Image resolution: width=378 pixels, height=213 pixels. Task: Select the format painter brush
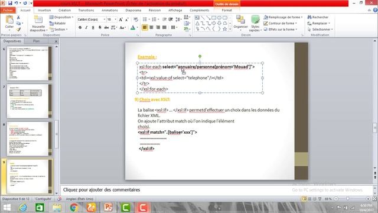point(18,30)
